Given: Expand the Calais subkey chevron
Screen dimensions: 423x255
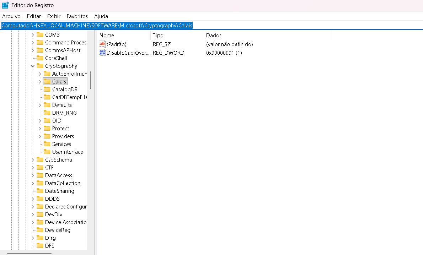Looking at the screenshot, I should click(40, 82).
